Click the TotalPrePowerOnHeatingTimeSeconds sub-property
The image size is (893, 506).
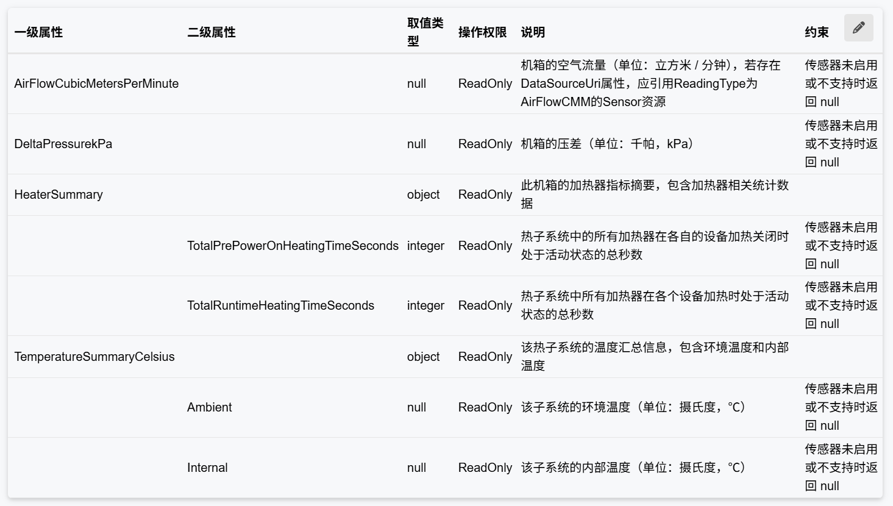293,246
